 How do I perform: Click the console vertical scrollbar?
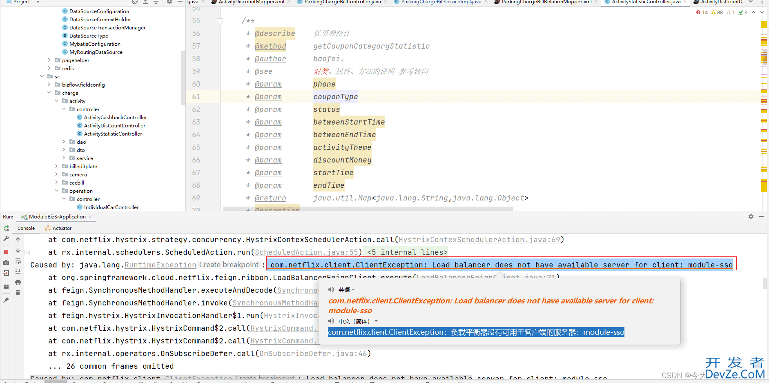click(x=765, y=283)
